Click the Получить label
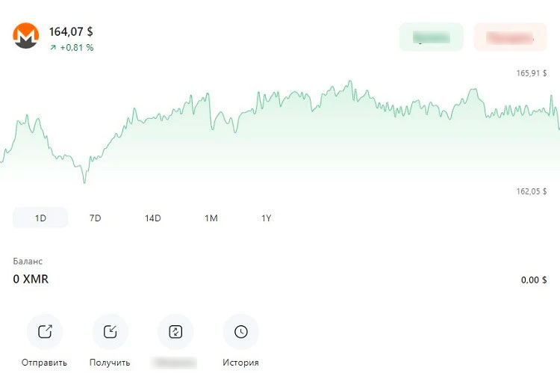This screenshot has height=385, width=560. (111, 363)
